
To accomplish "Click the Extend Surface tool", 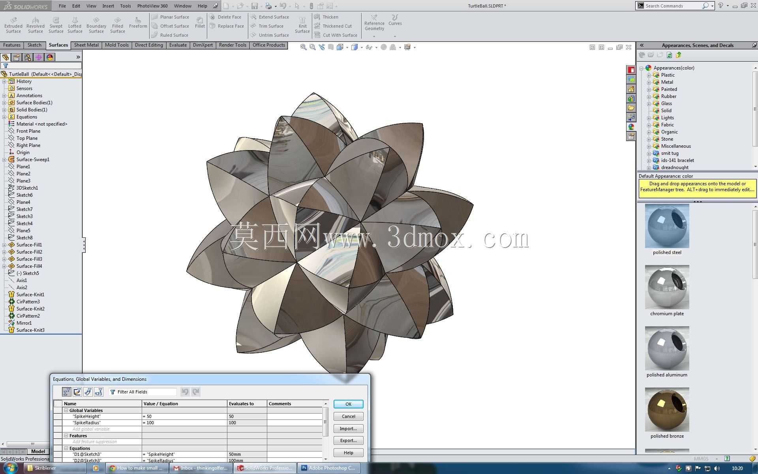I will pyautogui.click(x=270, y=17).
